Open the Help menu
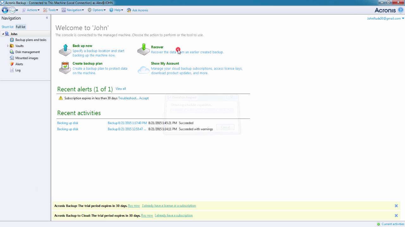This screenshot has height=227, width=405. tap(116, 10)
